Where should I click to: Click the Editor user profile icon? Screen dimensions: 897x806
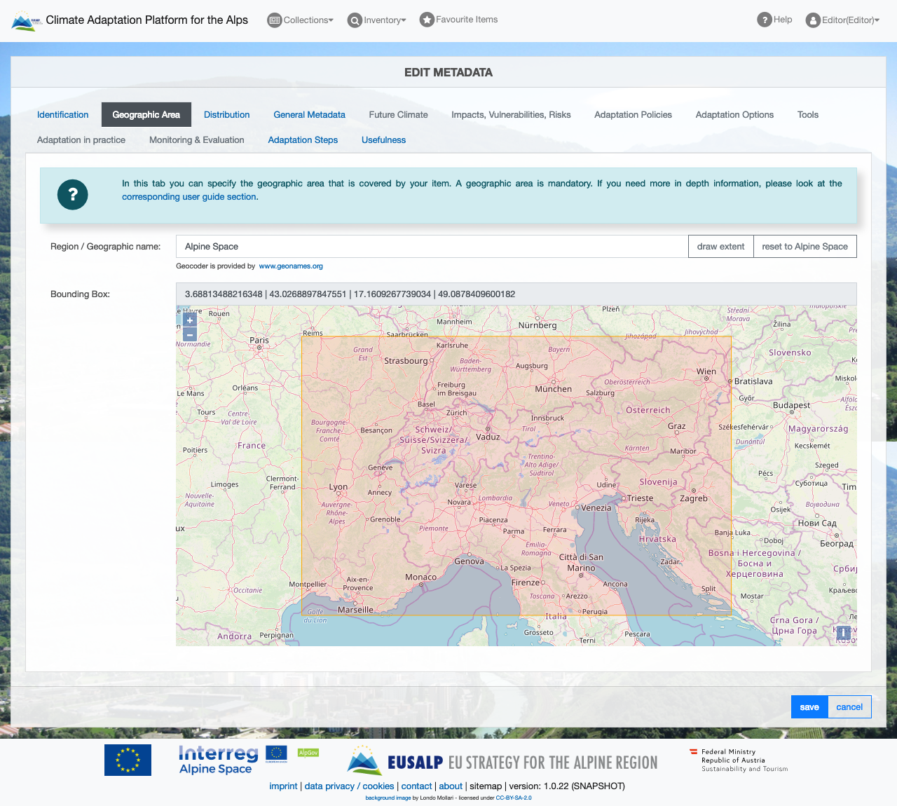(812, 20)
